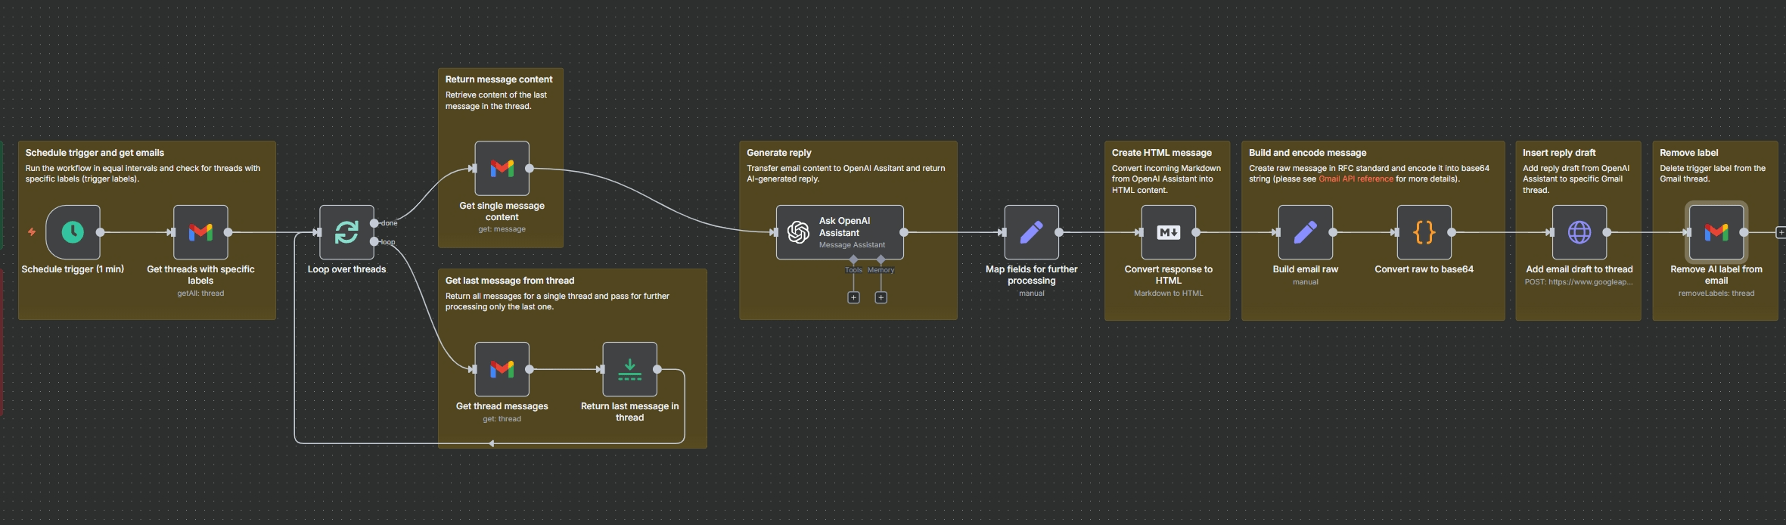The image size is (1786, 525).
Task: Add a tool via the Tools plus button
Action: click(x=853, y=298)
